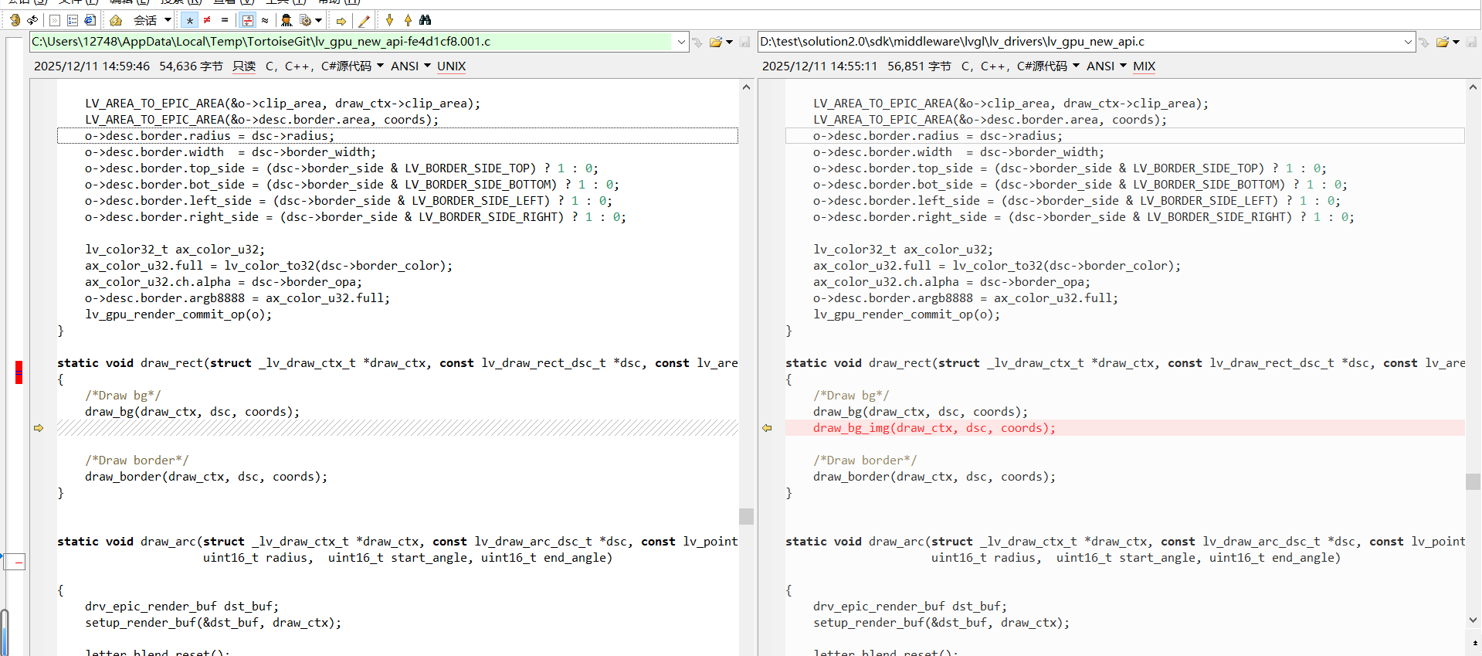Expand the left file path history dropdown
Screen dimensions: 1482x656
(681, 42)
